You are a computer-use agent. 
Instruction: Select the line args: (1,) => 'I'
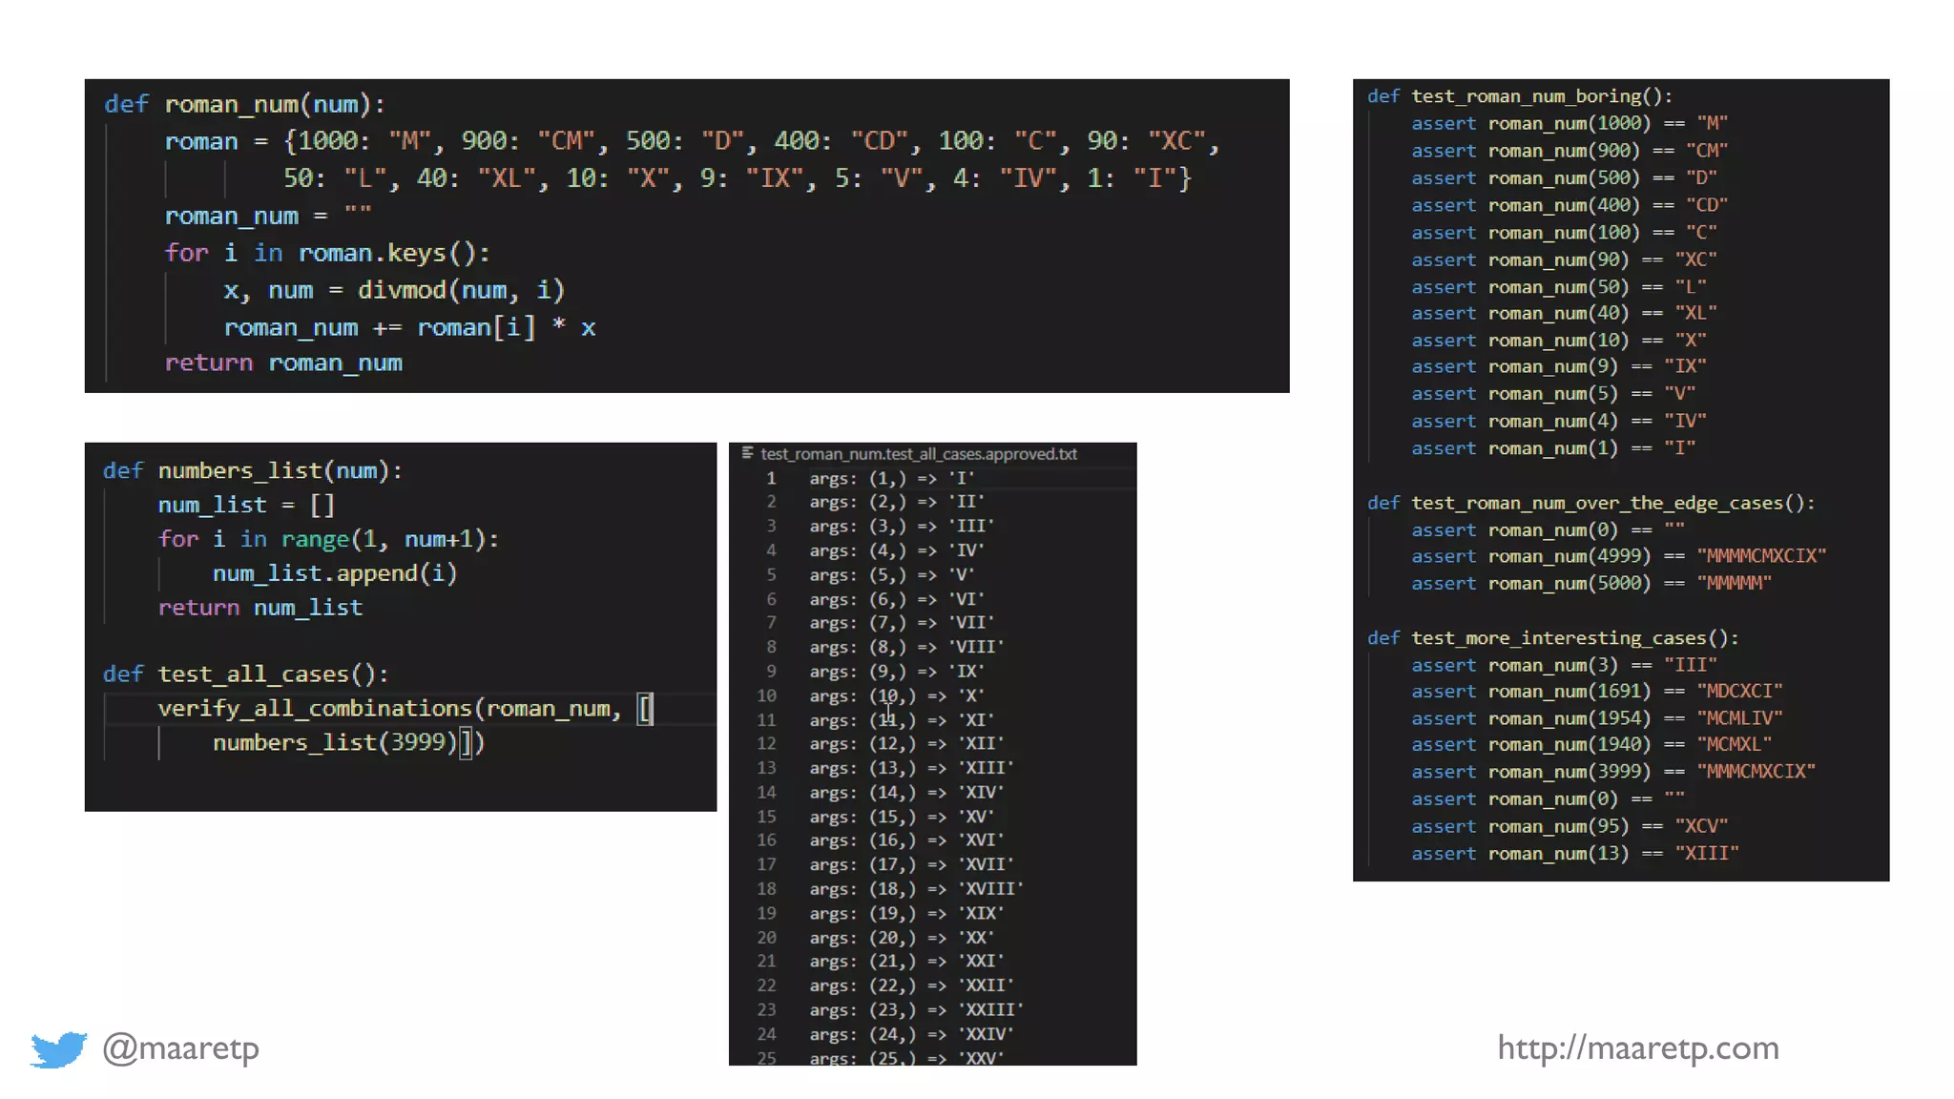coord(891,478)
